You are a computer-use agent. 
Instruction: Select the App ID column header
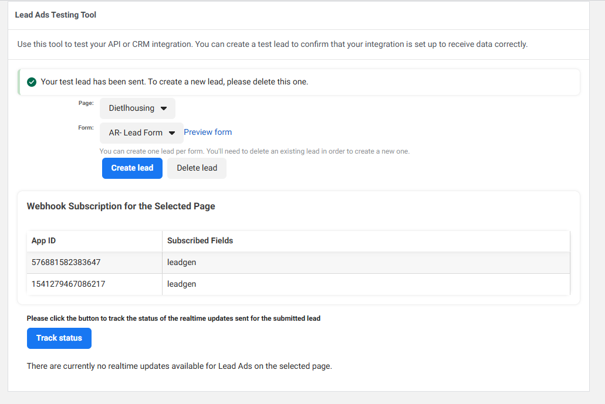pyautogui.click(x=44, y=241)
